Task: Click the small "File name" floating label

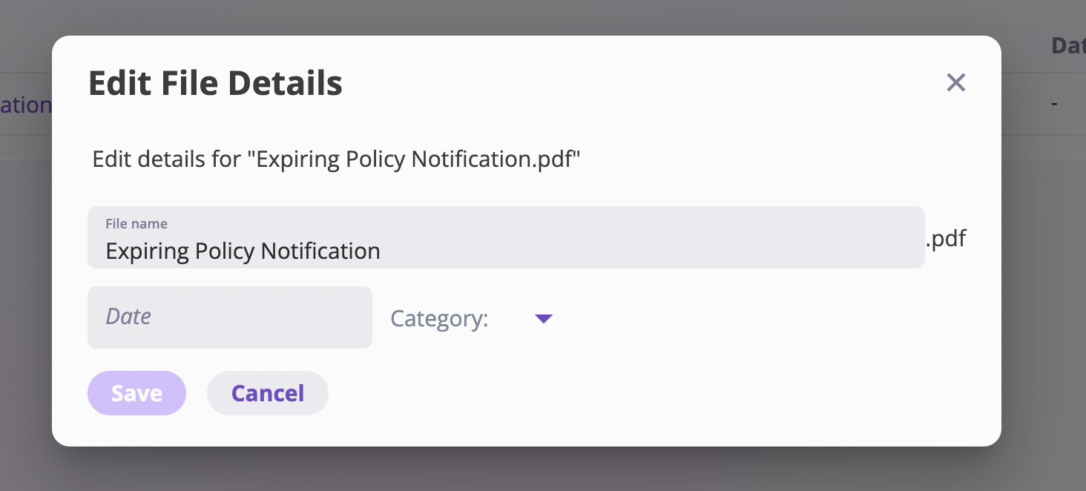Action: (x=136, y=223)
